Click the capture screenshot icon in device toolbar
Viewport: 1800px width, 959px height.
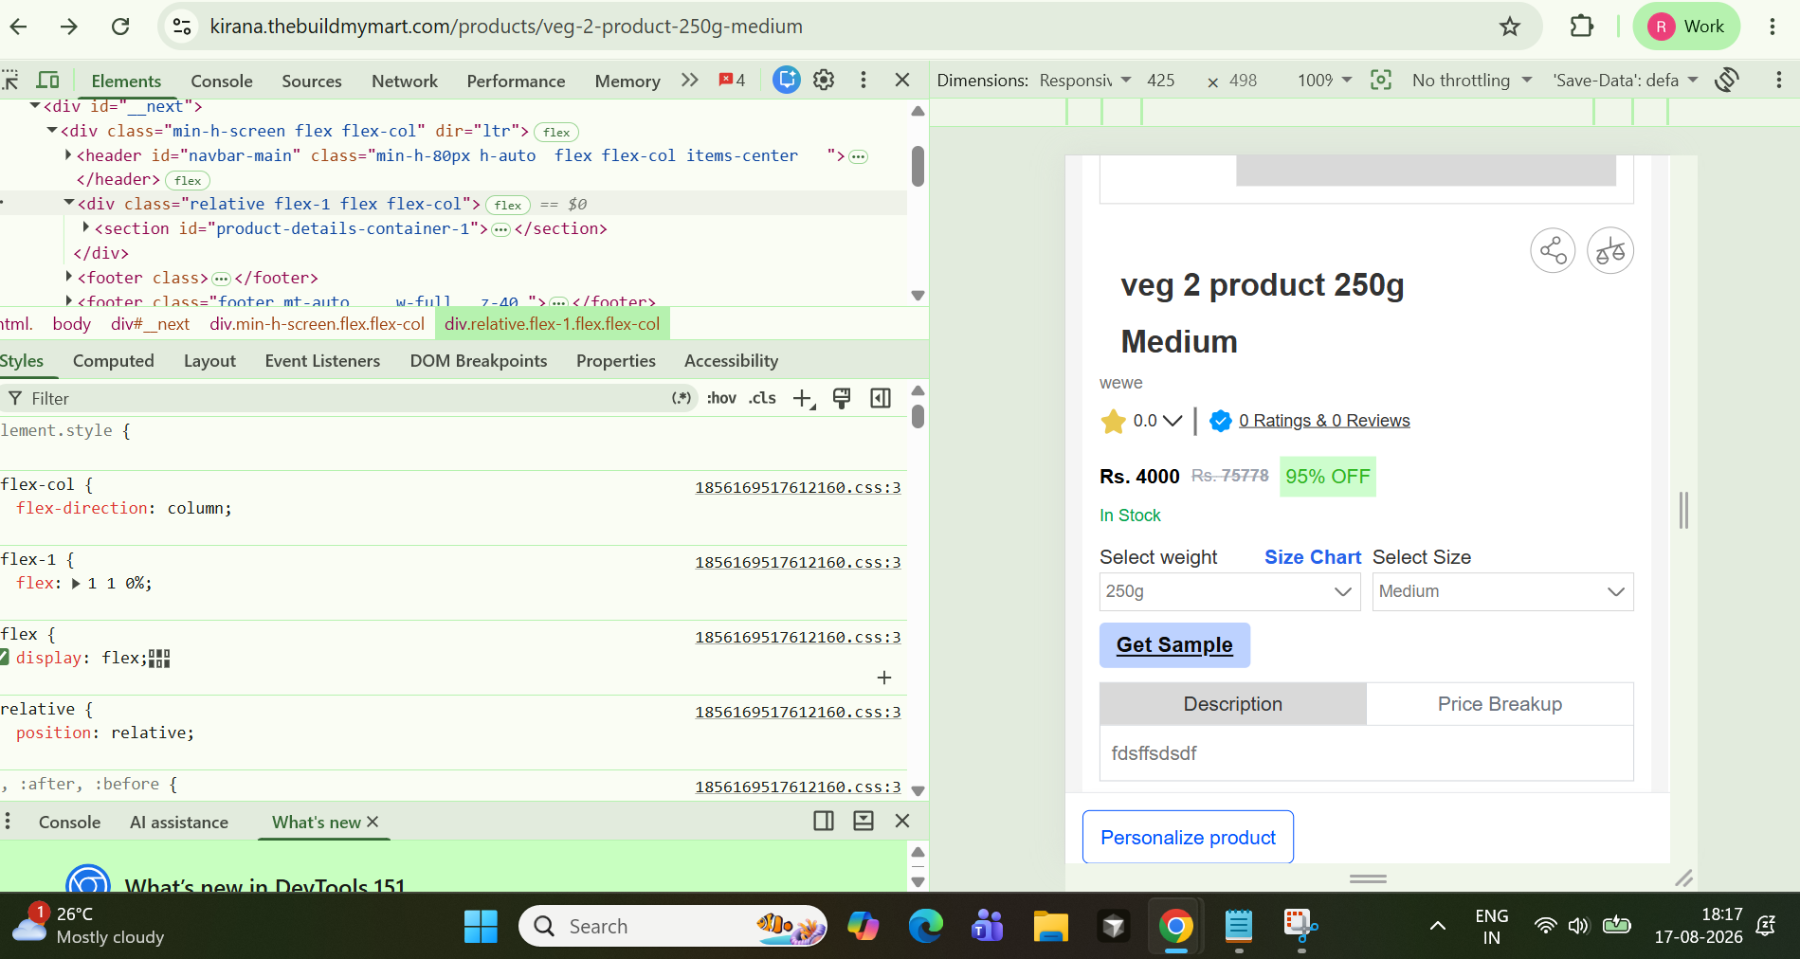(x=1381, y=81)
